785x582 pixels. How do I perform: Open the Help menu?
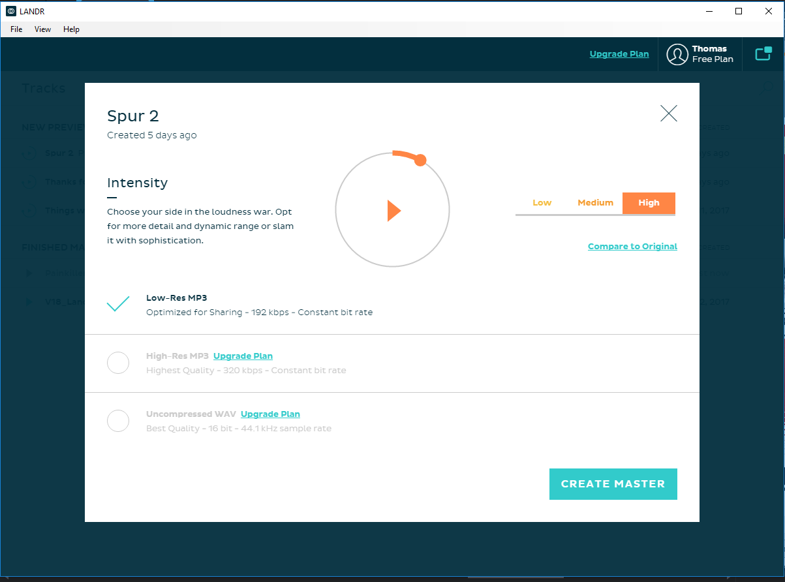(72, 29)
